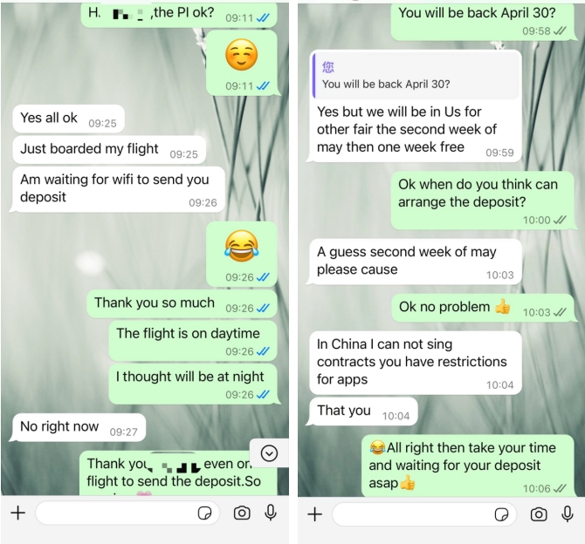The width and height of the screenshot is (585, 544).
Task: Tap microphone icon in left chat
Action: pos(271,513)
